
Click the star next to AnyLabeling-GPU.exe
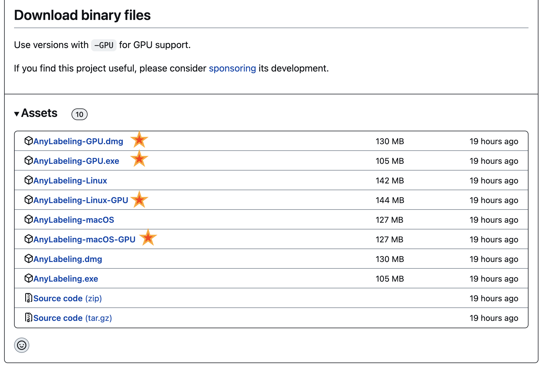pyautogui.click(x=139, y=159)
